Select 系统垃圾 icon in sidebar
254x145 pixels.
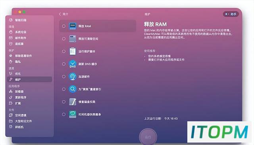point(11,32)
